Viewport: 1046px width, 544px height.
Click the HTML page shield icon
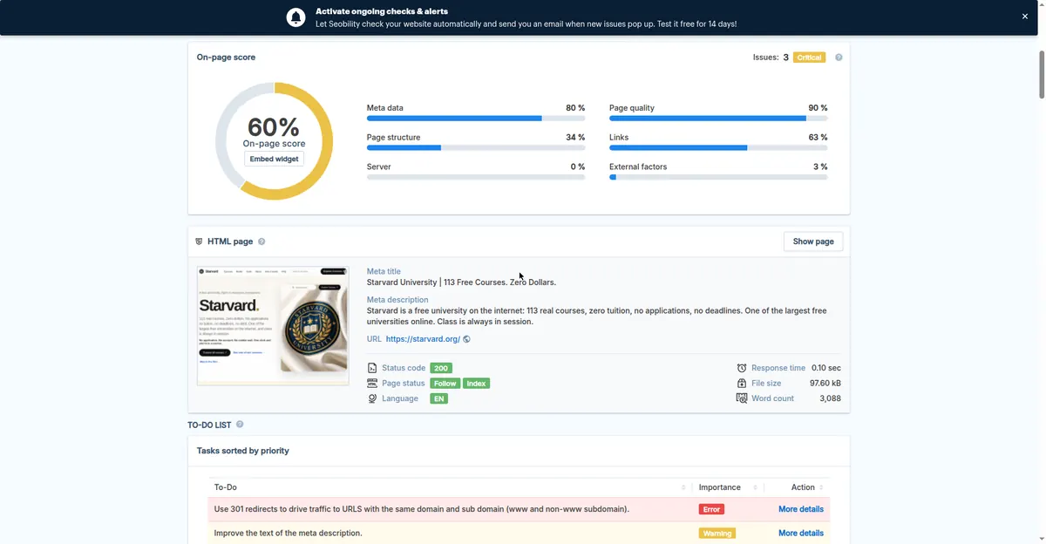199,241
